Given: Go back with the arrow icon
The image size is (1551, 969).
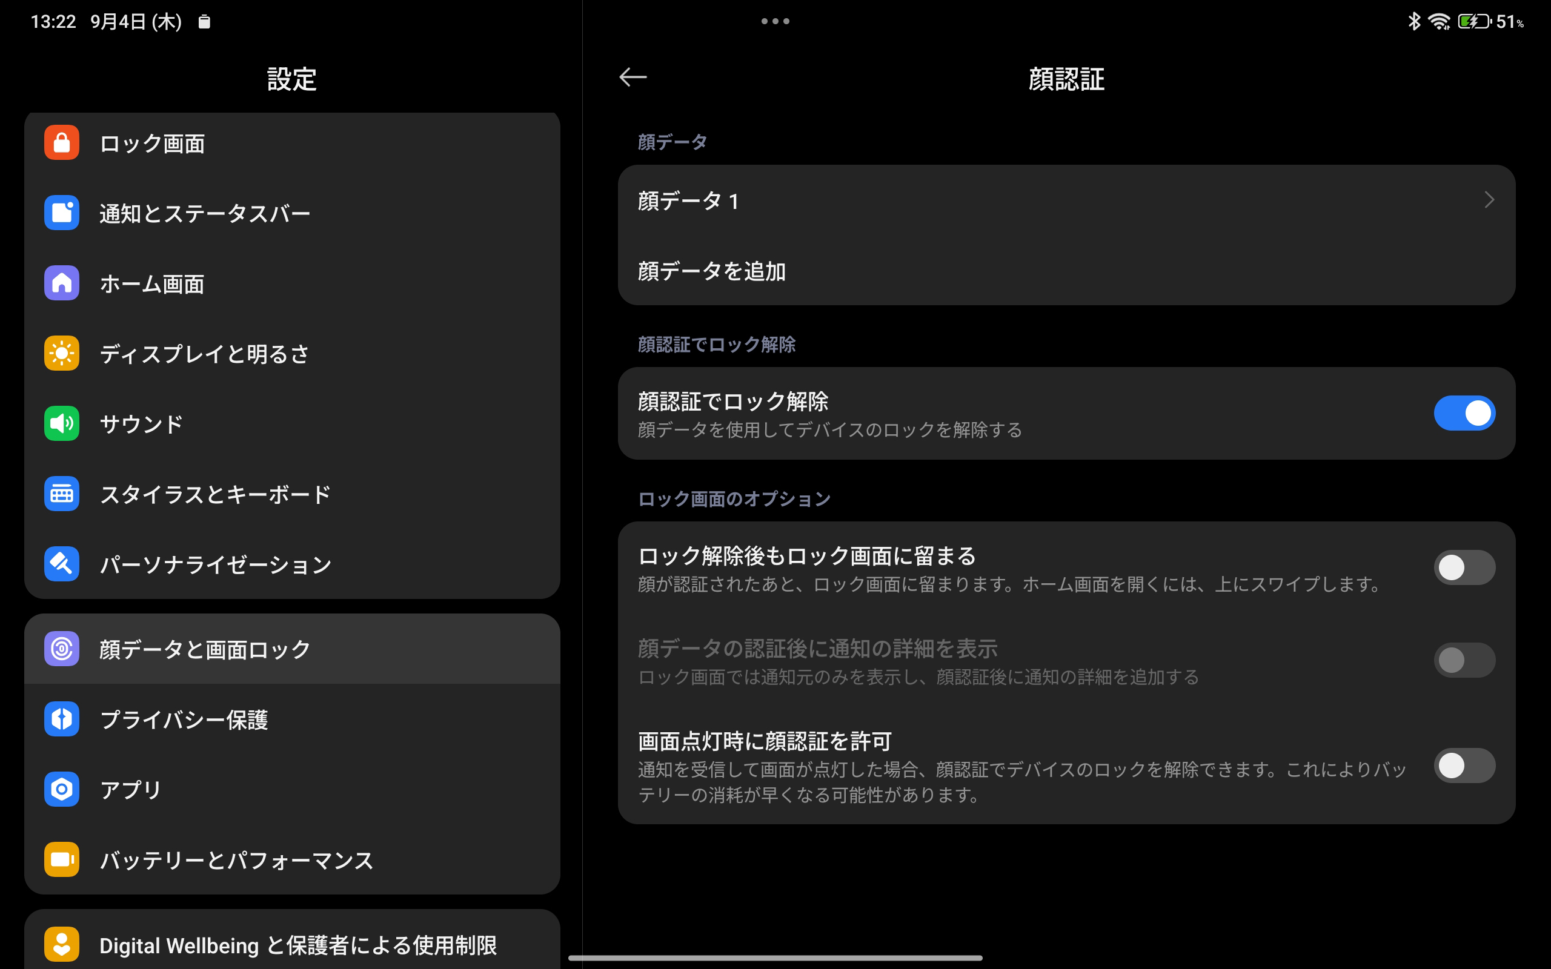Looking at the screenshot, I should coord(633,78).
